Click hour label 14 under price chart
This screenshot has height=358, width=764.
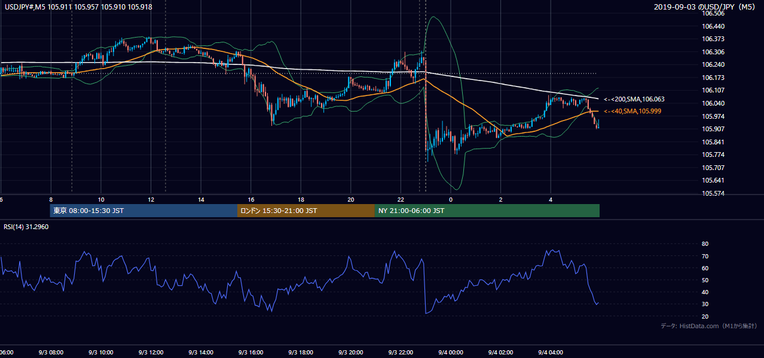[201, 199]
